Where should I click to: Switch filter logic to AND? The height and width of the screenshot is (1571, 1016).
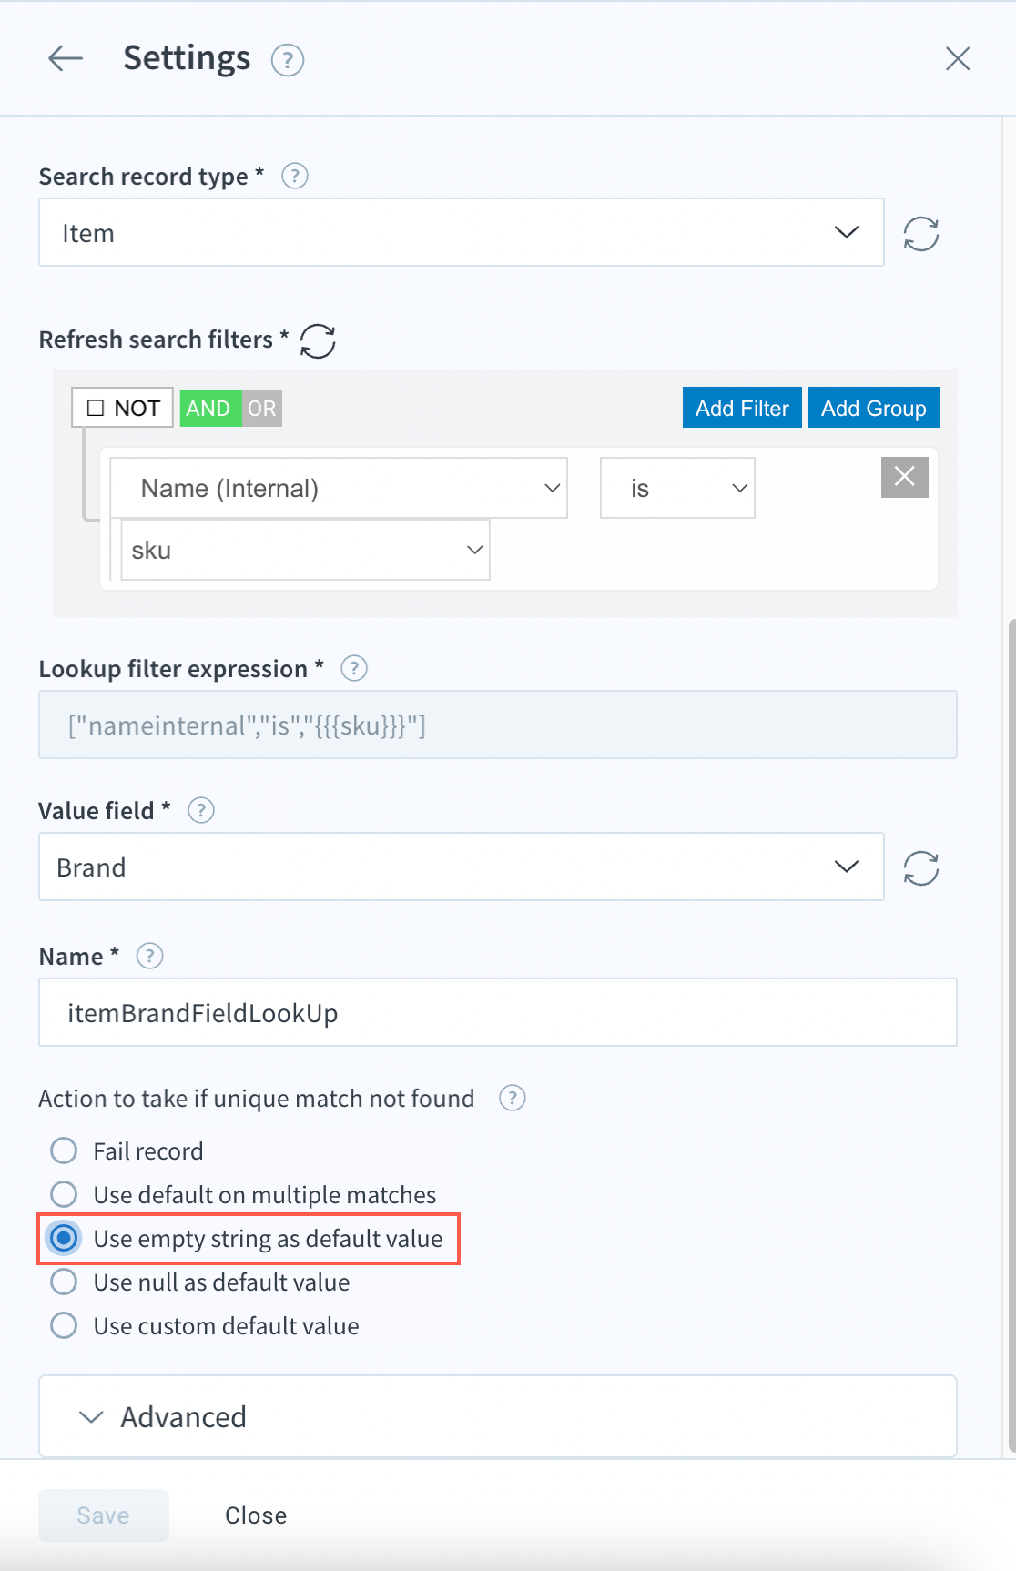pyautogui.click(x=210, y=409)
